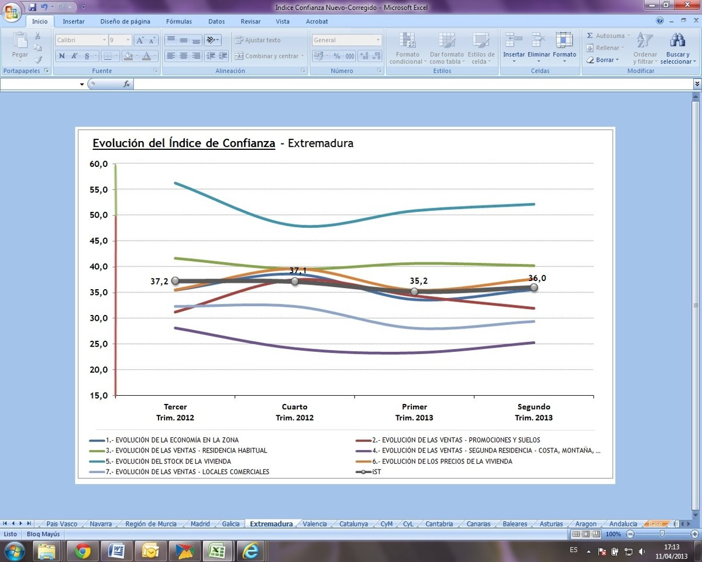The height and width of the screenshot is (562, 702).
Task: Open the Name Box dropdown arrow
Action: [x=82, y=84]
